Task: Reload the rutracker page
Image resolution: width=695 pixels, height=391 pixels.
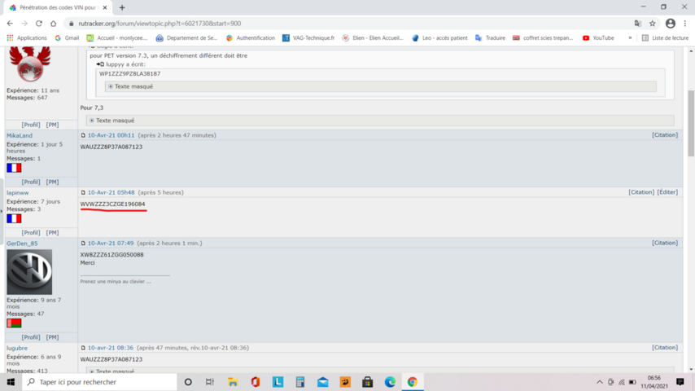Action: 39,24
